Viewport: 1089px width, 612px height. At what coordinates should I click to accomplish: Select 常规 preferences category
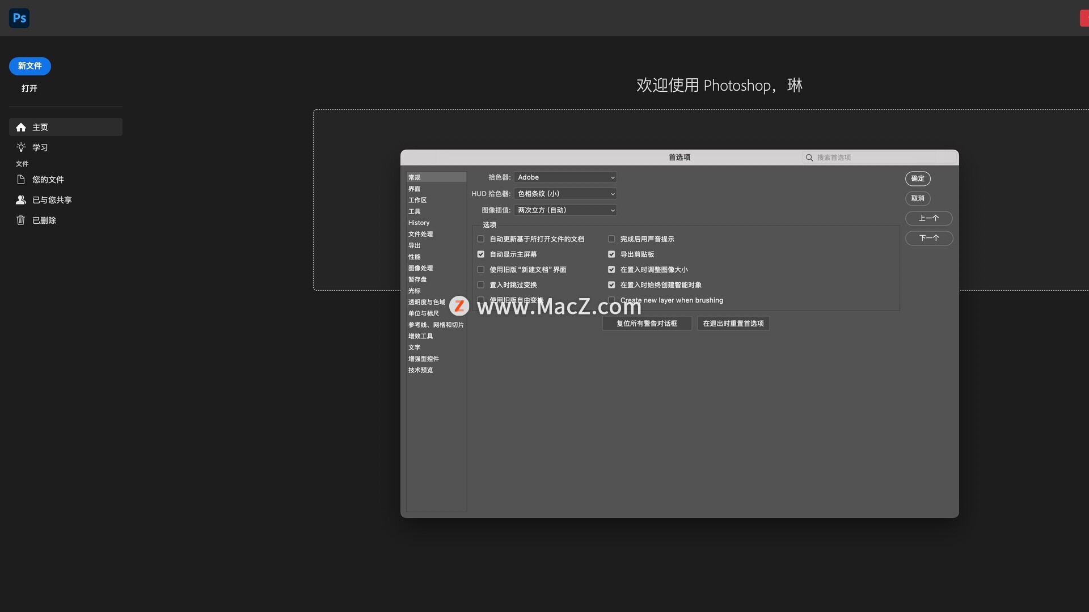pyautogui.click(x=436, y=177)
